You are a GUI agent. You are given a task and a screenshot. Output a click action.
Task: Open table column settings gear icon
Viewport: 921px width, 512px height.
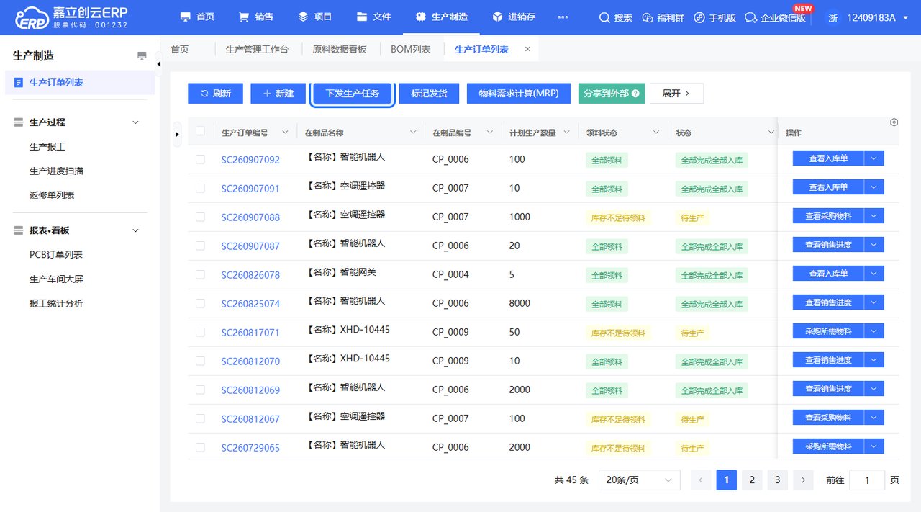[894, 122]
